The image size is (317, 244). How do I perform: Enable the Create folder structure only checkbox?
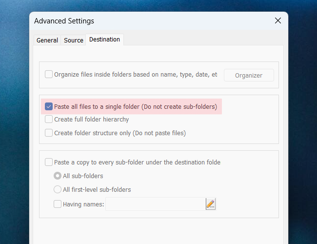(49, 133)
